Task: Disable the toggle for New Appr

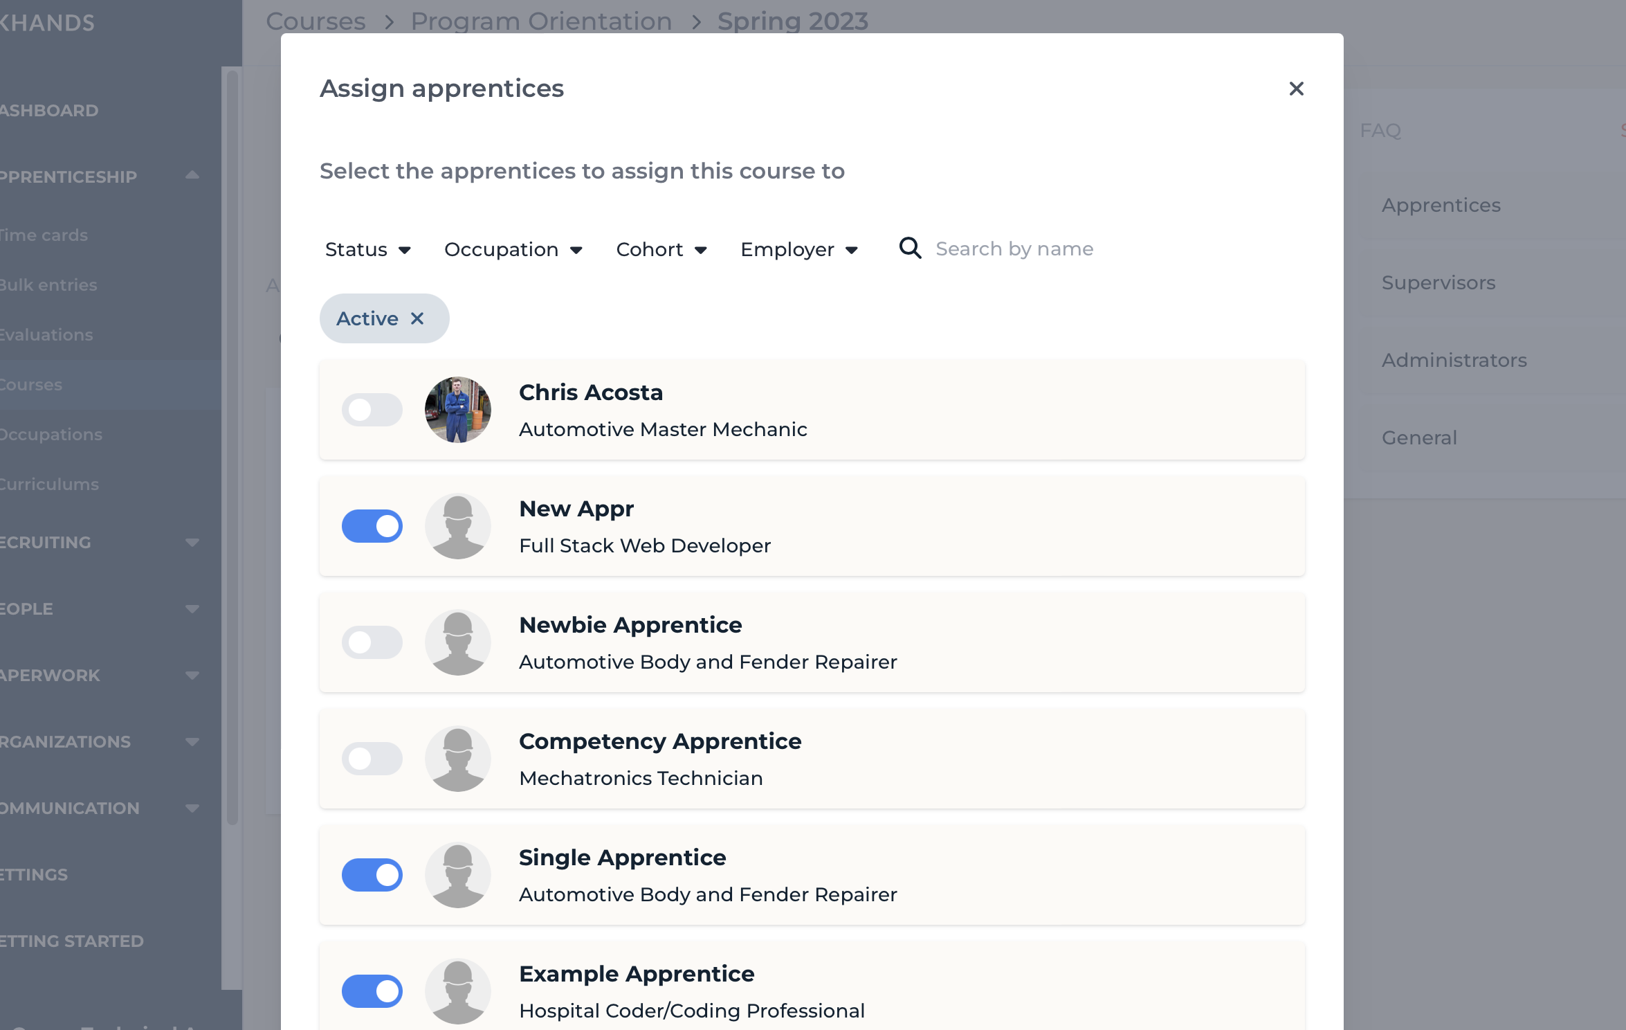Action: click(x=372, y=526)
